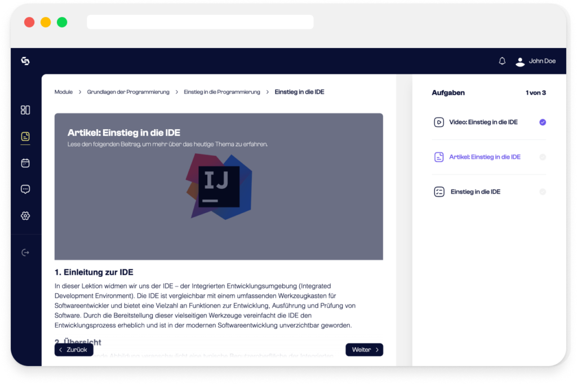
Task: Open the chat messages icon in the sidebar
Action: (25, 189)
